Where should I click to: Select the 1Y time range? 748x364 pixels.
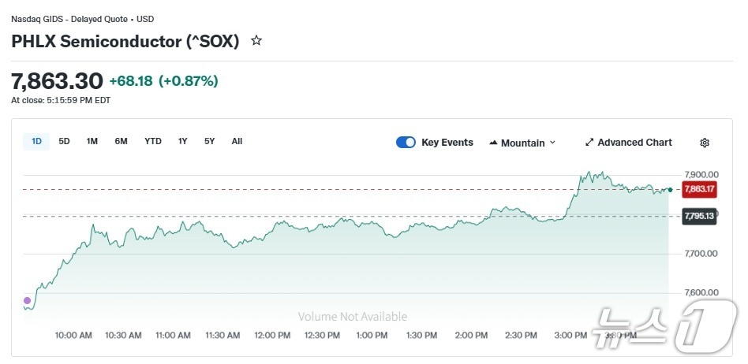[183, 142]
